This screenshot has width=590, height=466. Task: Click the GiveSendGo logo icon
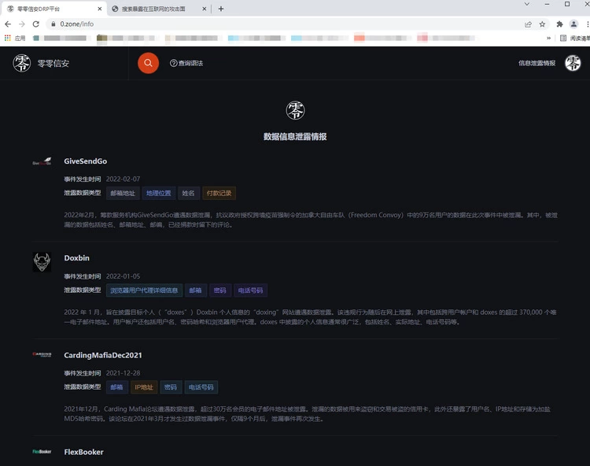(x=42, y=163)
